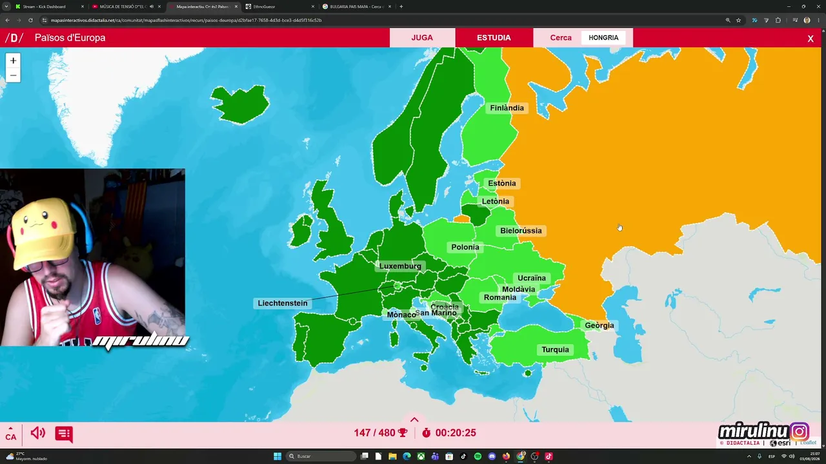This screenshot has height=464, width=826.
Task: Open the browser extensions puzzle icon
Action: 778,20
